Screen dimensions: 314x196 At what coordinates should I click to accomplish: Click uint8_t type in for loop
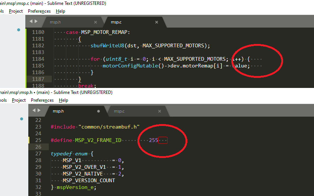(116, 59)
